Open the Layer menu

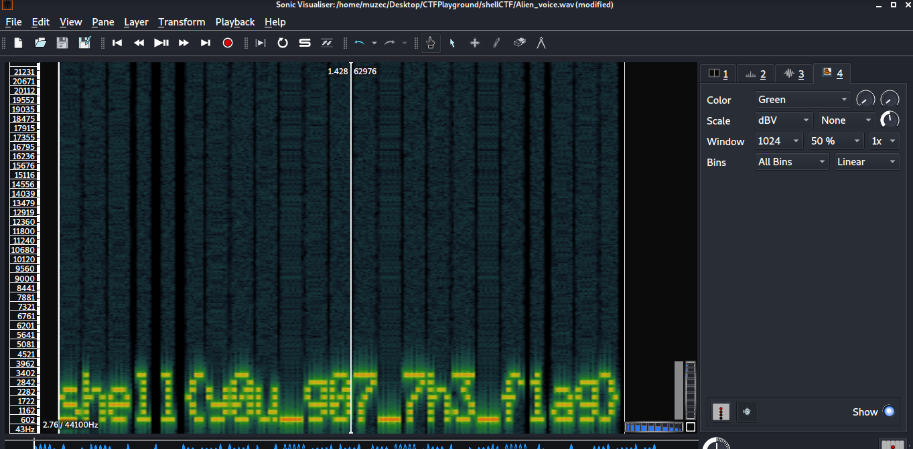[x=136, y=22]
